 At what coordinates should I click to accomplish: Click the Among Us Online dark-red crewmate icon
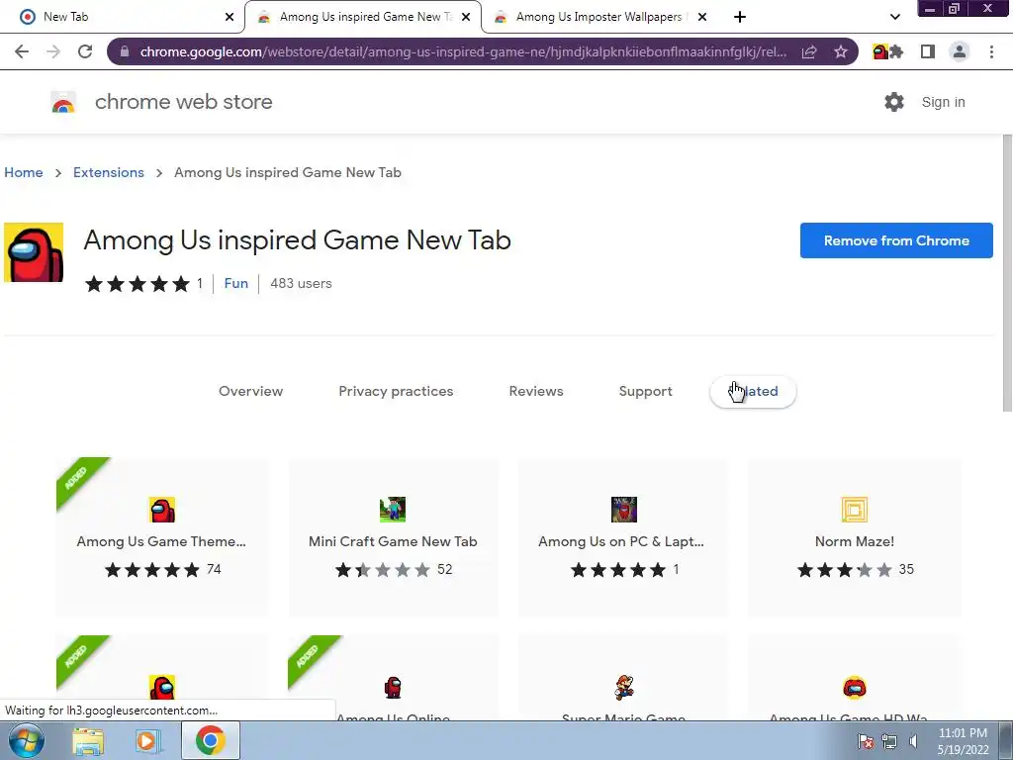coord(393,688)
